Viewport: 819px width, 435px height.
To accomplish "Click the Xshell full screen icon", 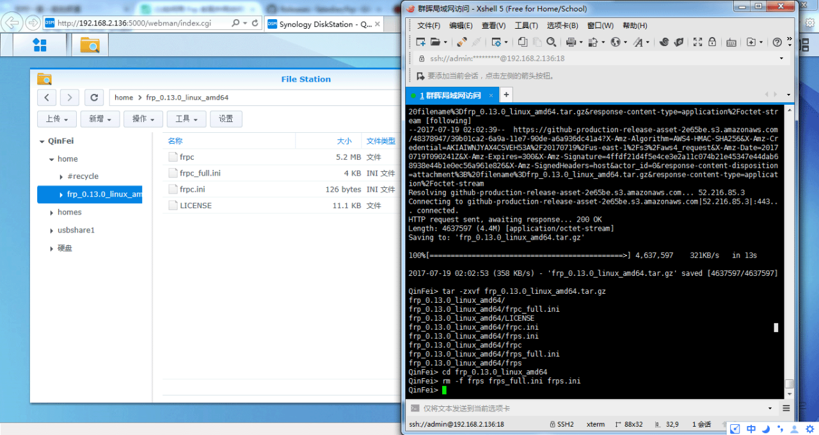I will [x=697, y=42].
